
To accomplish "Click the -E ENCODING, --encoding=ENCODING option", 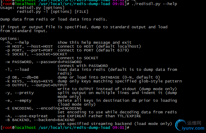I will pos(43,108).
